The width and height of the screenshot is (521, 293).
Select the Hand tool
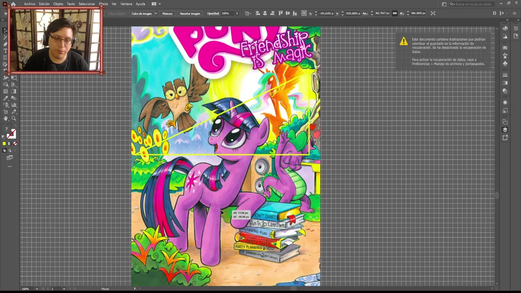[x=6, y=118]
